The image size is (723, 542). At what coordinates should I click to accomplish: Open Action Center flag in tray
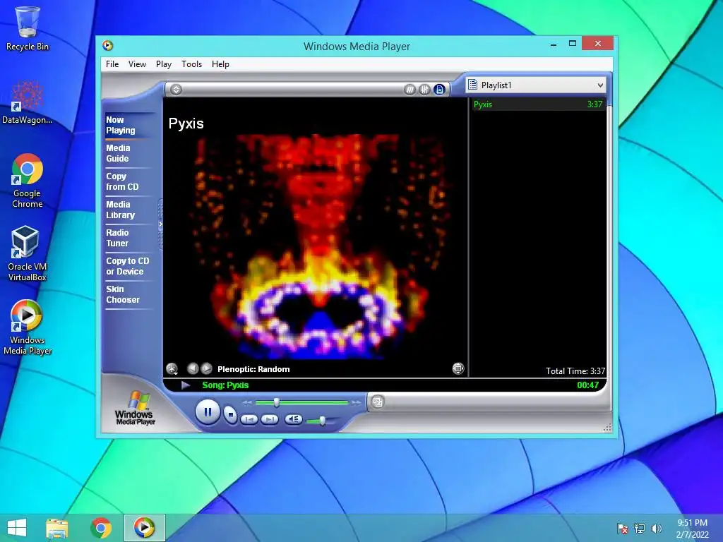623,528
